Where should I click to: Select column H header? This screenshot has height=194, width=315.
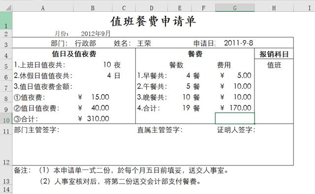[x=274, y=8]
